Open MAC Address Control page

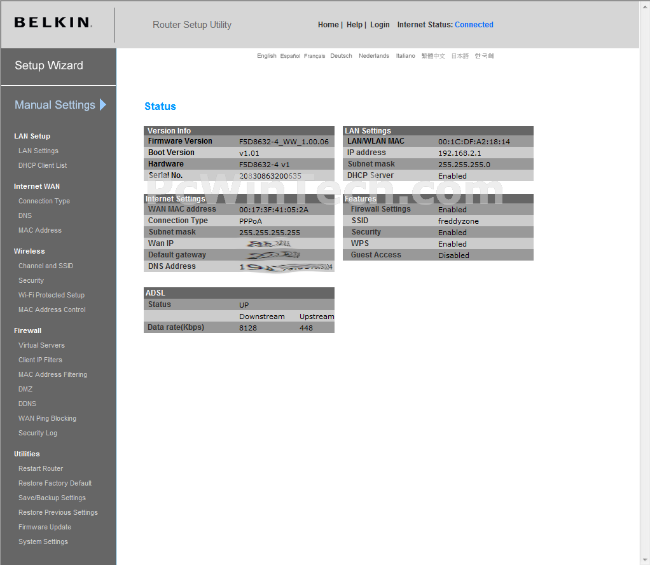pyautogui.click(x=52, y=310)
